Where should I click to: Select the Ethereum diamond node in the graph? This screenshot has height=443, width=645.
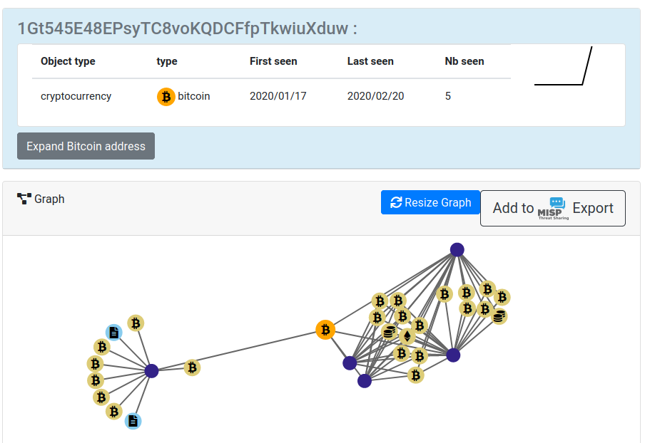pos(407,336)
